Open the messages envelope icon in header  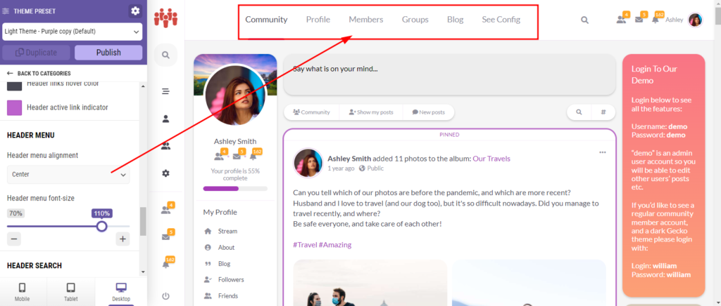tap(639, 20)
